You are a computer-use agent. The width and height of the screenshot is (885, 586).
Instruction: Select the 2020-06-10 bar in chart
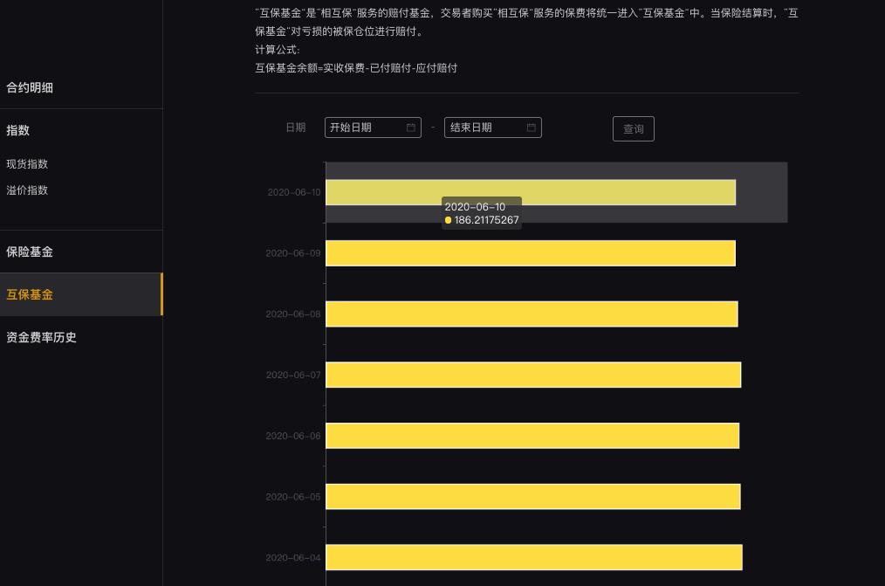point(531,192)
